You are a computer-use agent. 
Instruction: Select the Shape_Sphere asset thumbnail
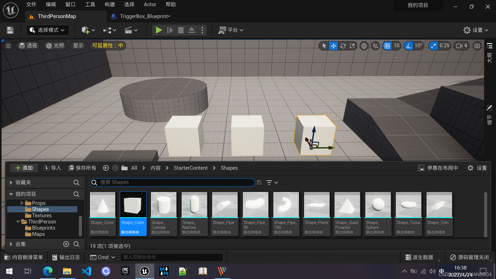click(378, 205)
